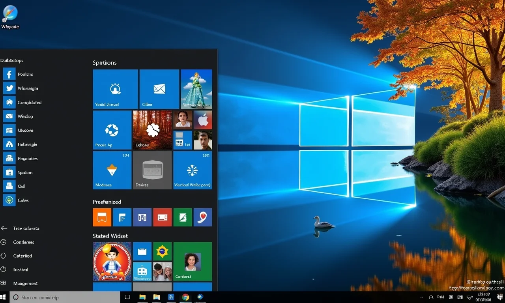This screenshot has height=303, width=505.
Task: Select the Edge icon on the taskbar
Action: (200, 297)
